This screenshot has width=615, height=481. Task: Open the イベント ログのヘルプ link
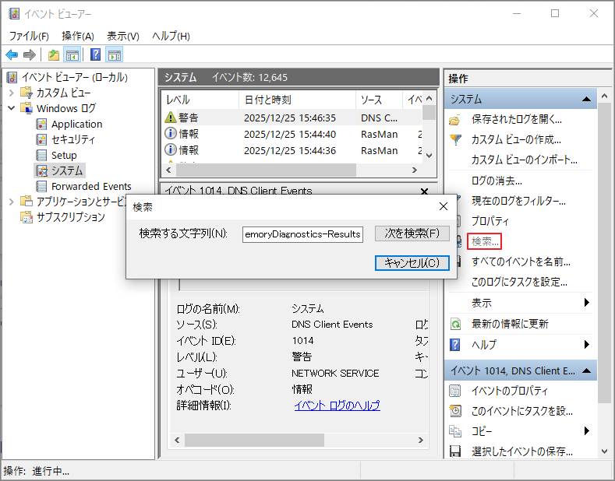[x=337, y=405]
